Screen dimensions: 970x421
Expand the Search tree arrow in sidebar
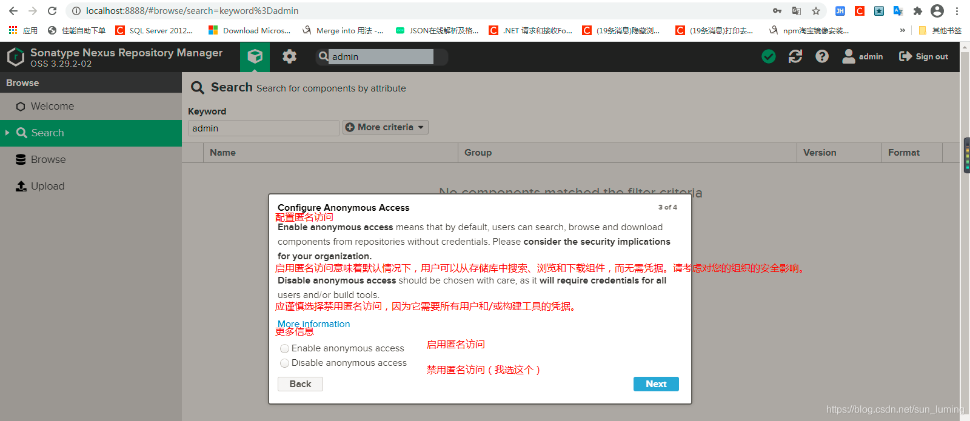[7, 133]
